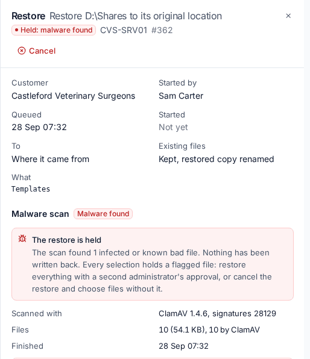The width and height of the screenshot is (310, 359).
Task: Click the 'Malware found' scan badge
Action: coord(103,214)
